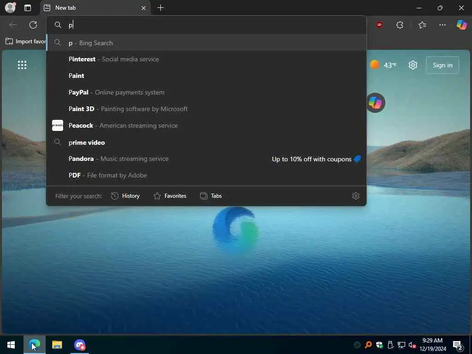Open new tab page settings gear
This screenshot has width=472, height=354.
coord(413,65)
